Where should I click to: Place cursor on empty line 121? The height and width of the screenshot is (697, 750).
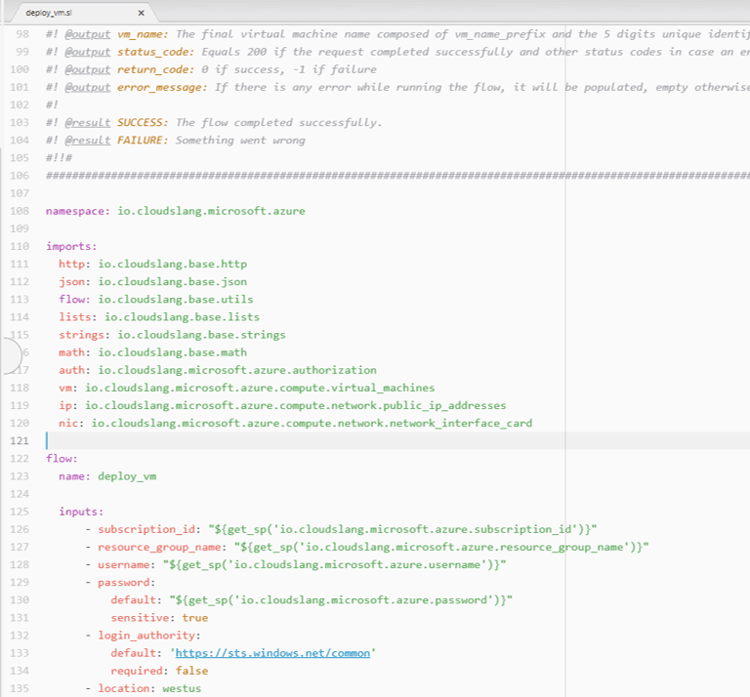(x=293, y=441)
